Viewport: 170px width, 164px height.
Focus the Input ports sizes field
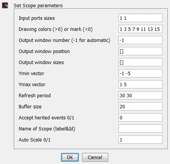[141, 18]
